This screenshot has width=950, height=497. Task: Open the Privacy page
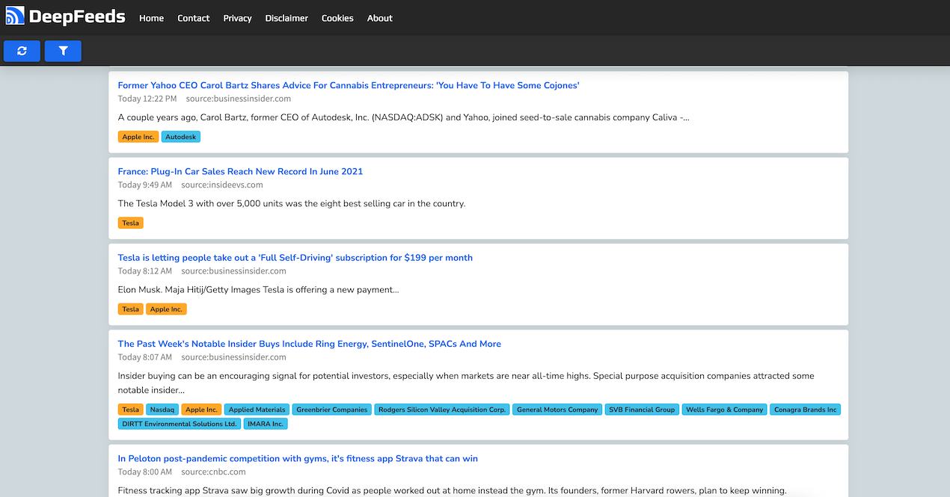point(237,18)
